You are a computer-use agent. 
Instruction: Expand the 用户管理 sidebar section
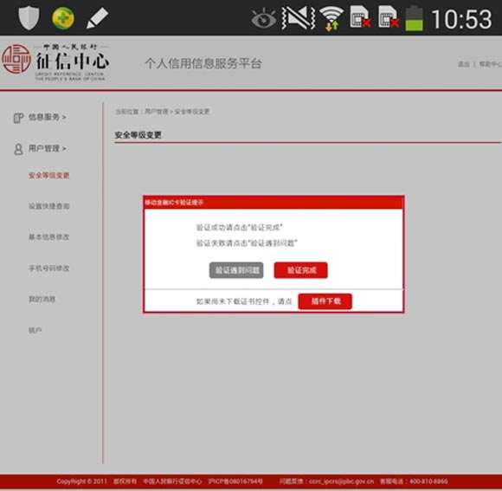click(47, 149)
